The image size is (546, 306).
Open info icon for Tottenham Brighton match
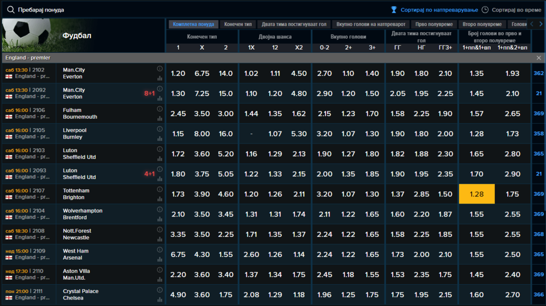(159, 189)
